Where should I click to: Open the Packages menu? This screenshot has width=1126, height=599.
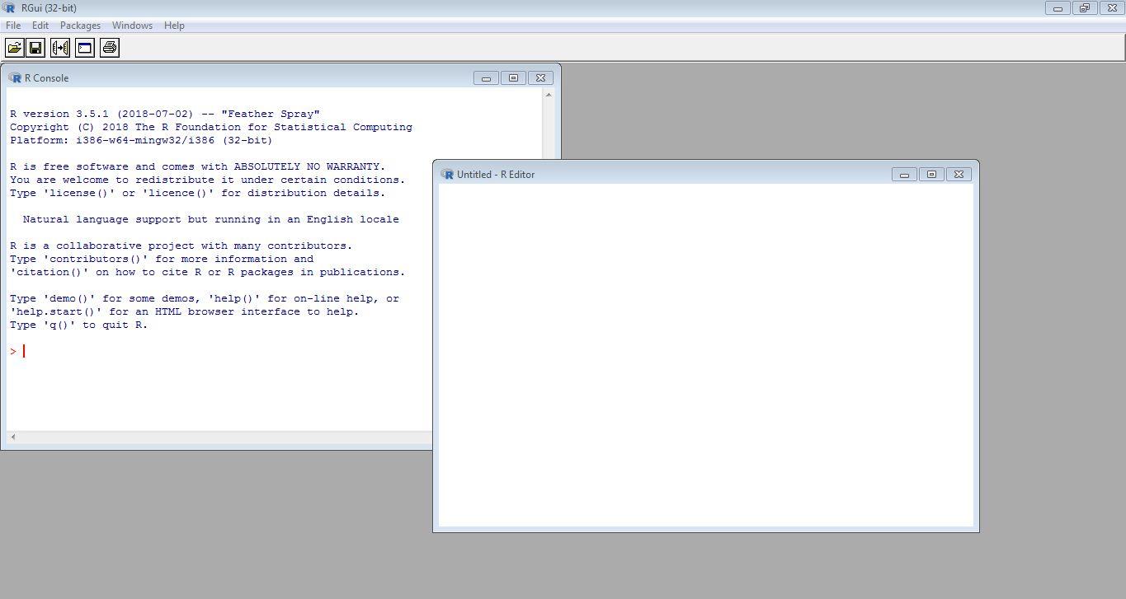pyautogui.click(x=80, y=26)
